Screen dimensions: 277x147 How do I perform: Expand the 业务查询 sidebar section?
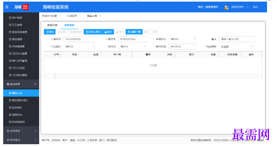tap(35, 131)
